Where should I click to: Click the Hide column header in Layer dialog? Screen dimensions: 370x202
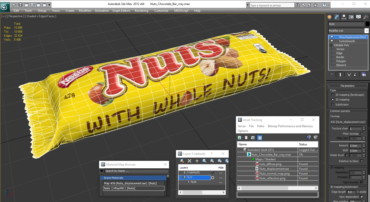coord(221,168)
